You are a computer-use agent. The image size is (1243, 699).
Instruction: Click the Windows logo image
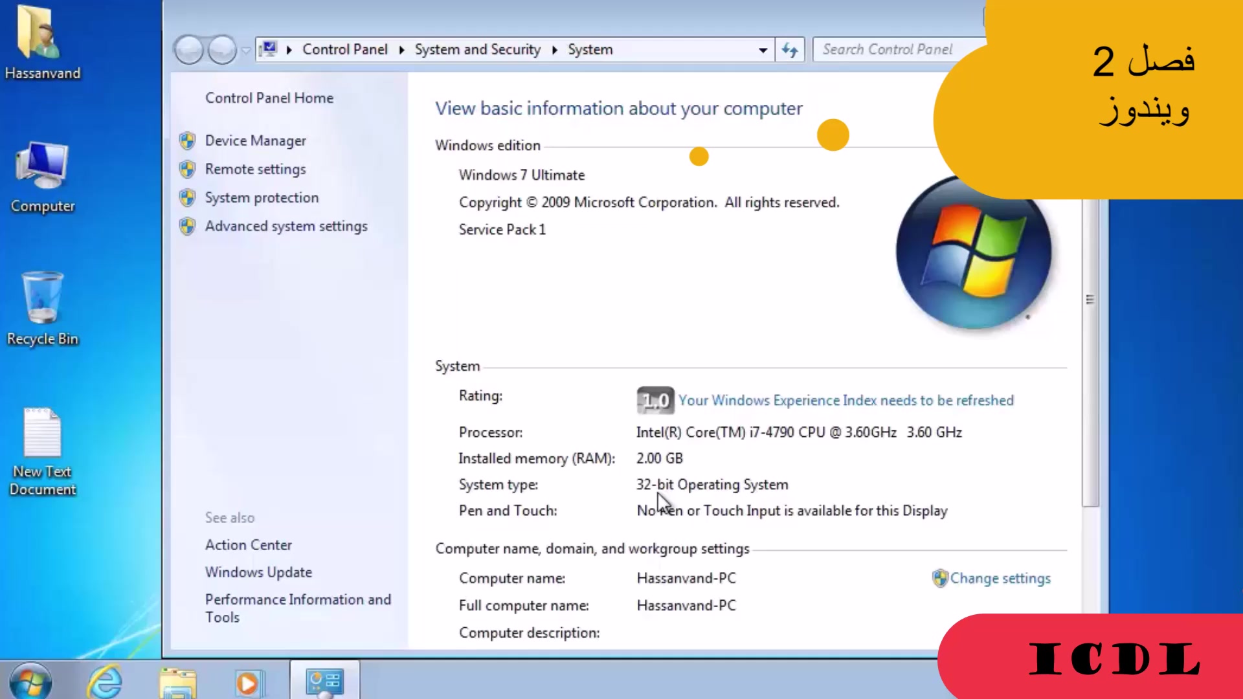(x=974, y=251)
